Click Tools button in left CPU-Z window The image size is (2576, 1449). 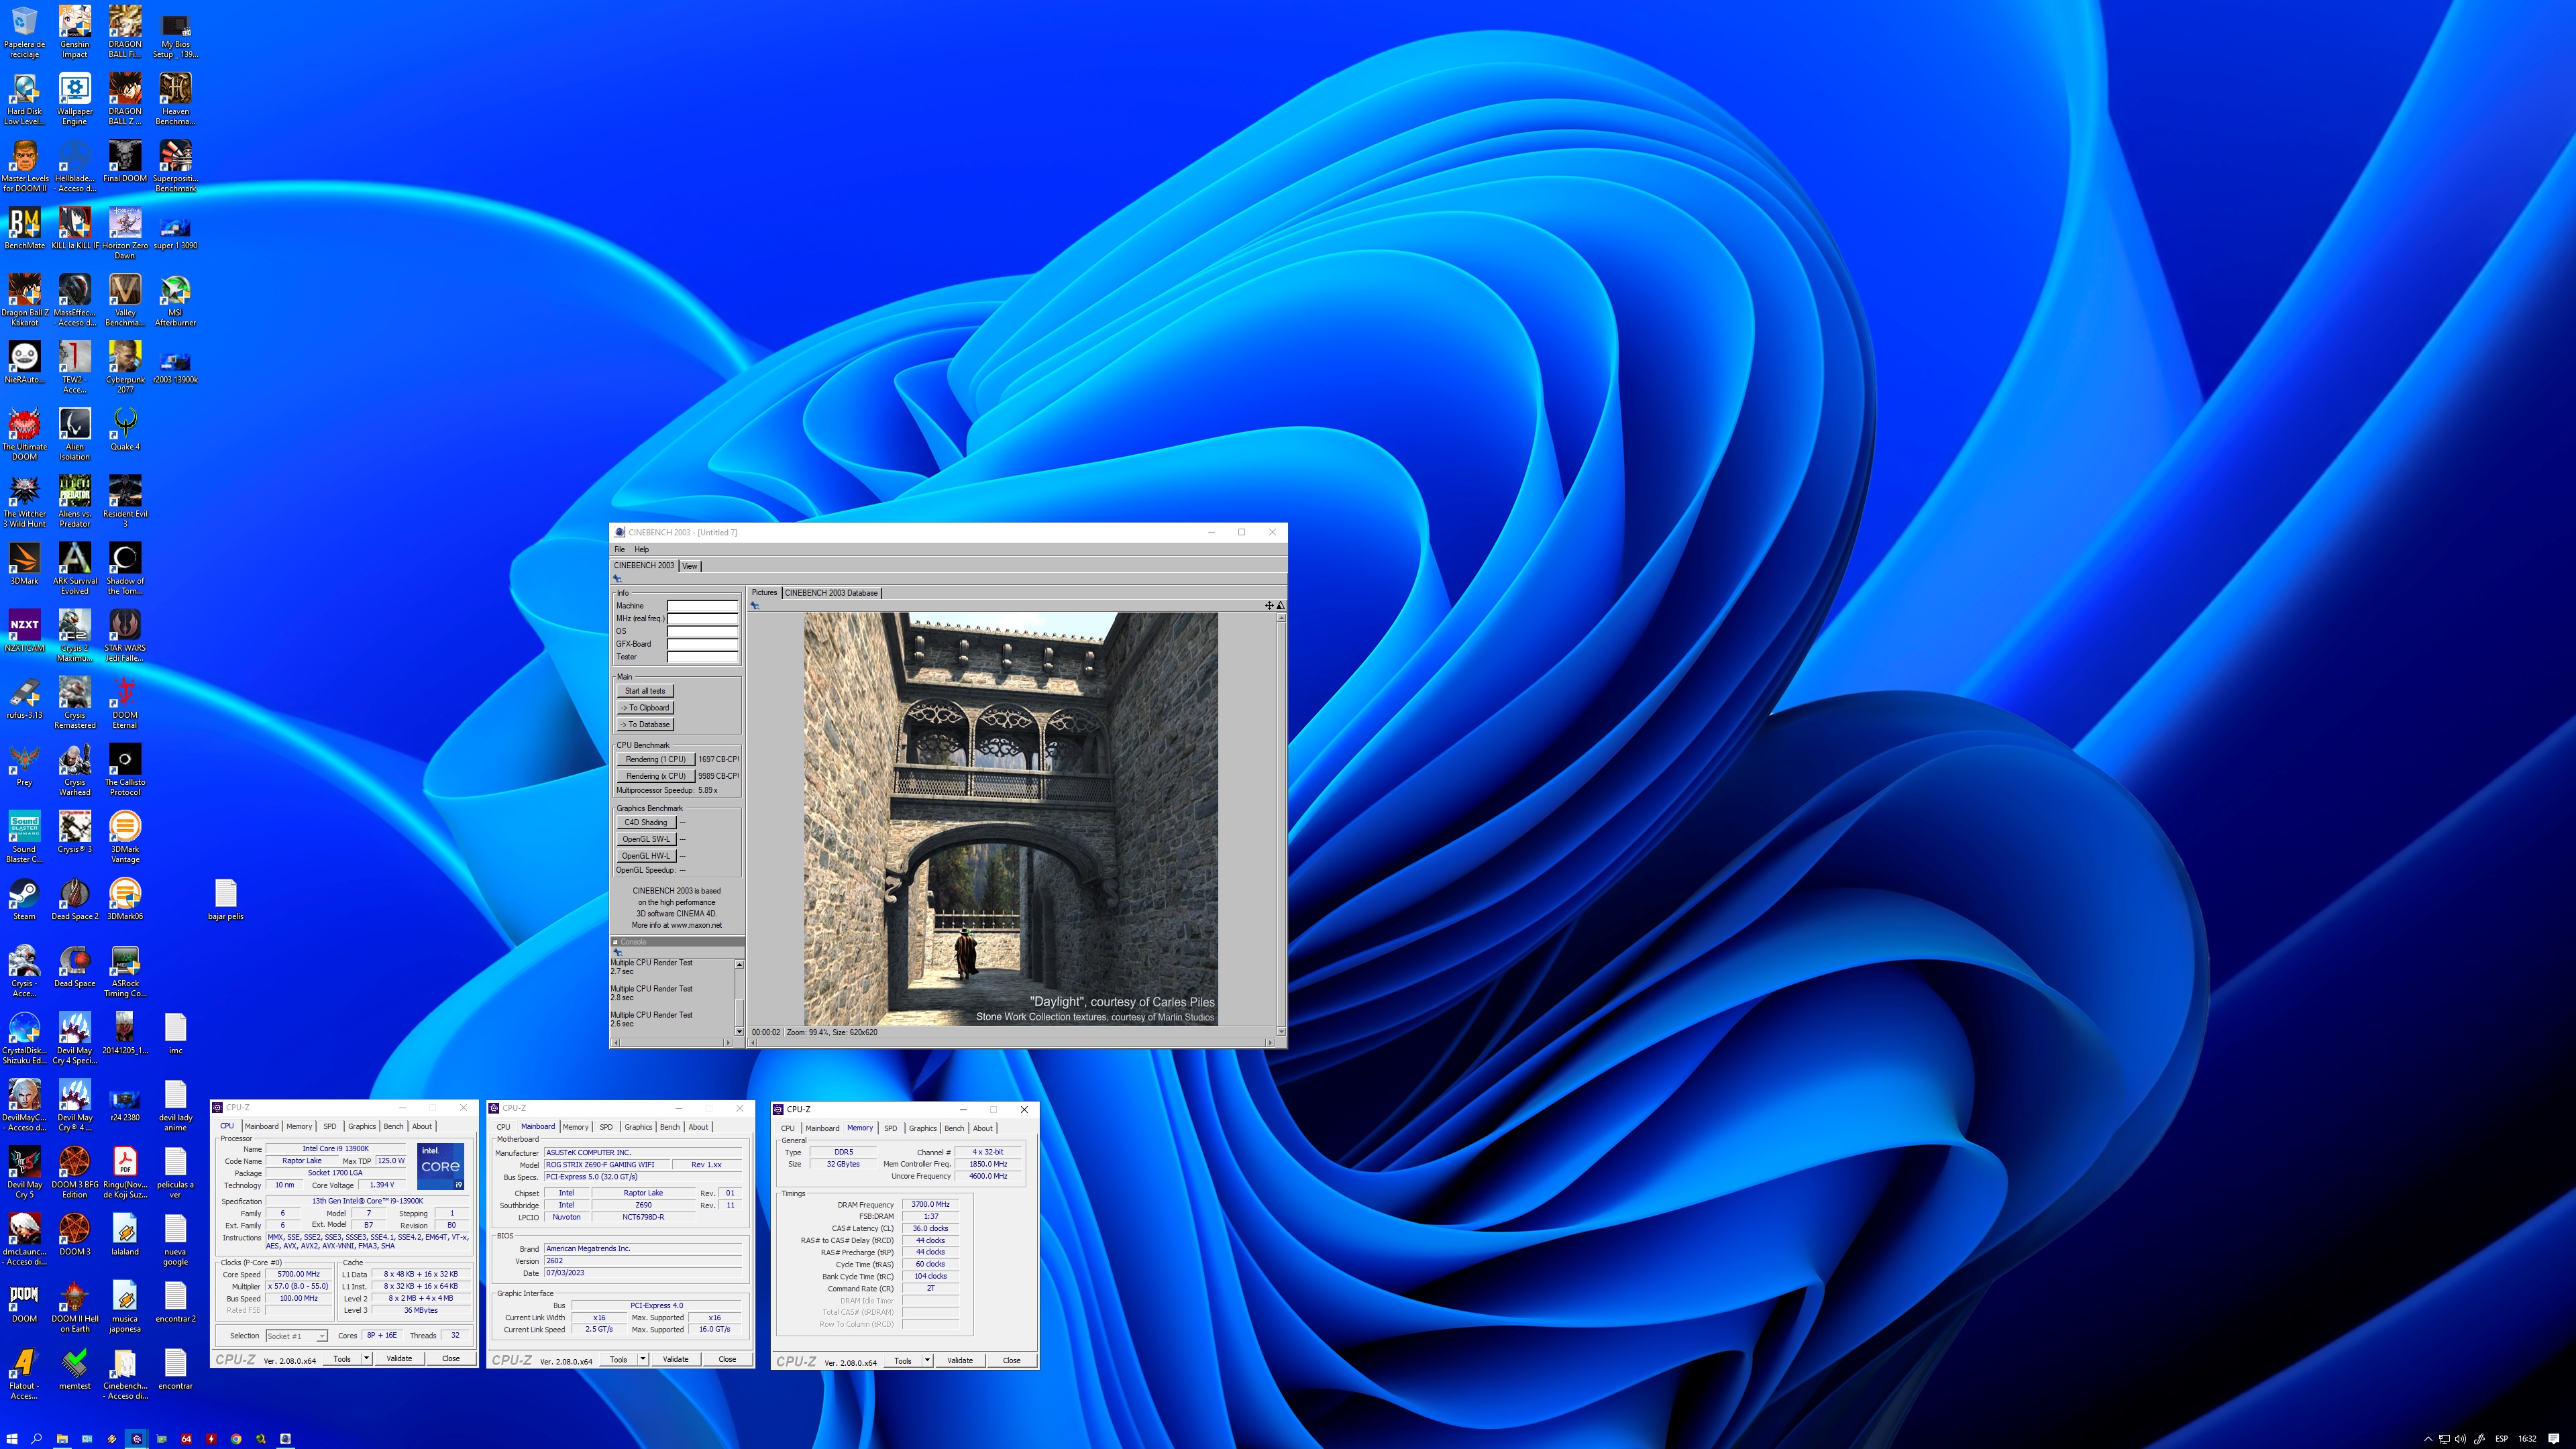342,1359
